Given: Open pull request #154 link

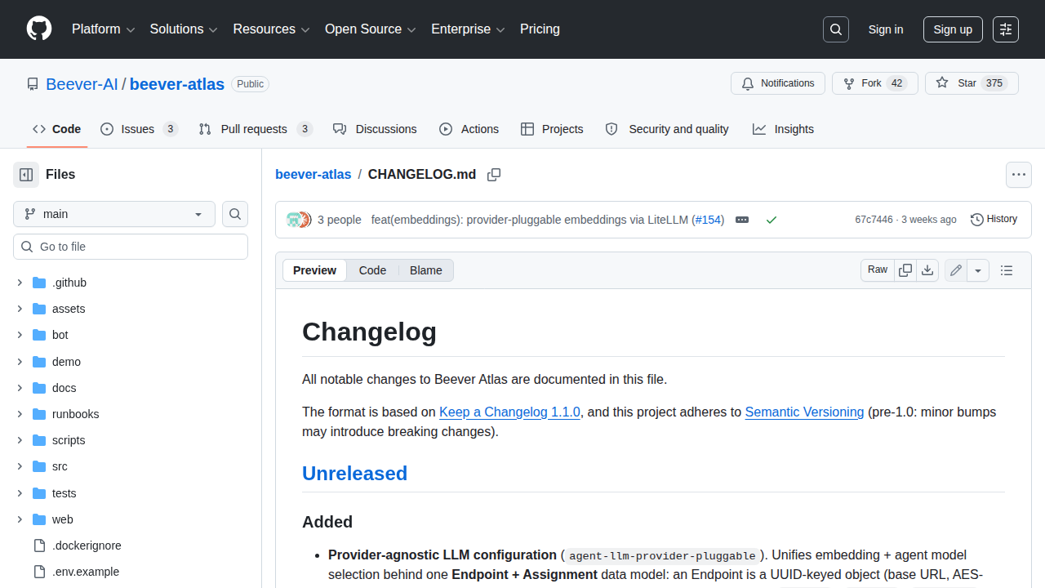Looking at the screenshot, I should coord(708,220).
